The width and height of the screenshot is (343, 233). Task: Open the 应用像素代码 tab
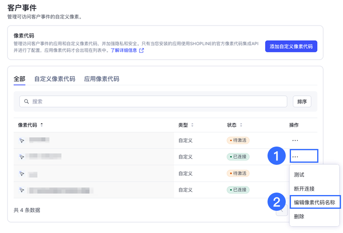coord(101,79)
